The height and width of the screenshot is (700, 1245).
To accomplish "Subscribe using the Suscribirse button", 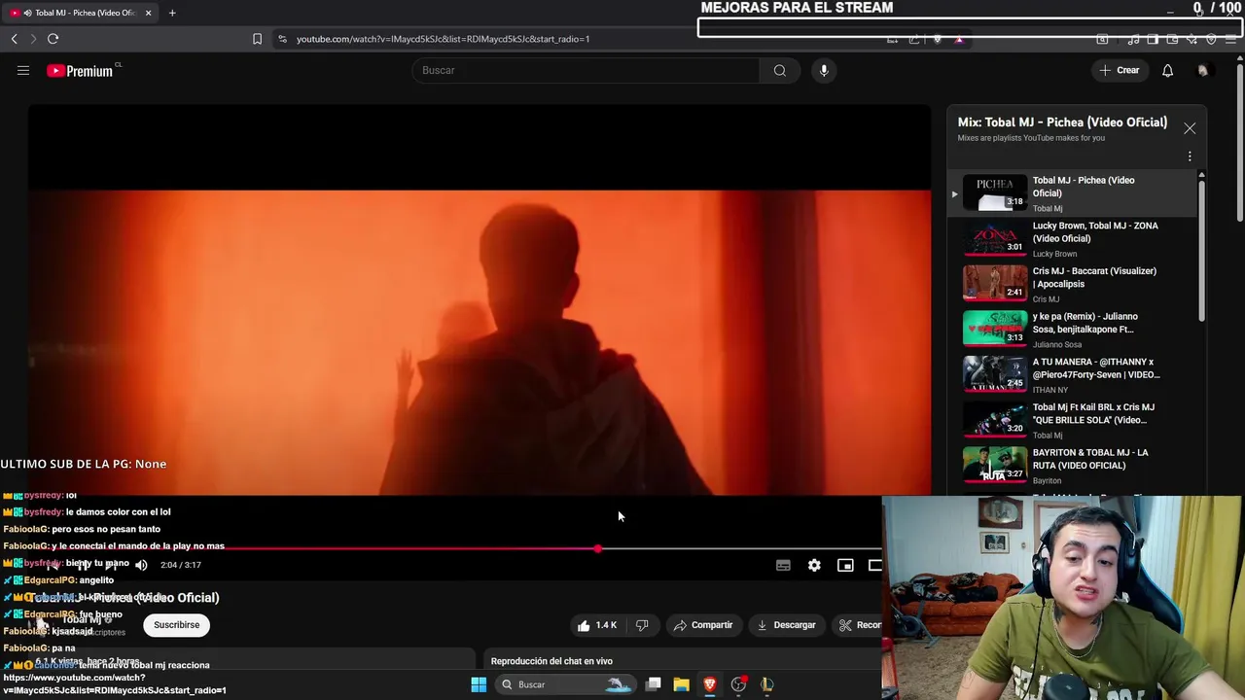I will (176, 625).
